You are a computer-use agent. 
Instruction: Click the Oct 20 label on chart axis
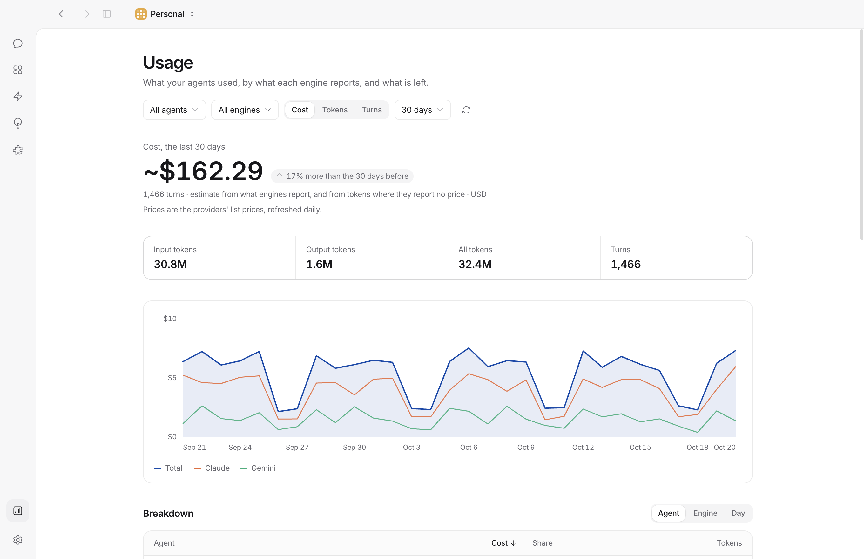[725, 448]
